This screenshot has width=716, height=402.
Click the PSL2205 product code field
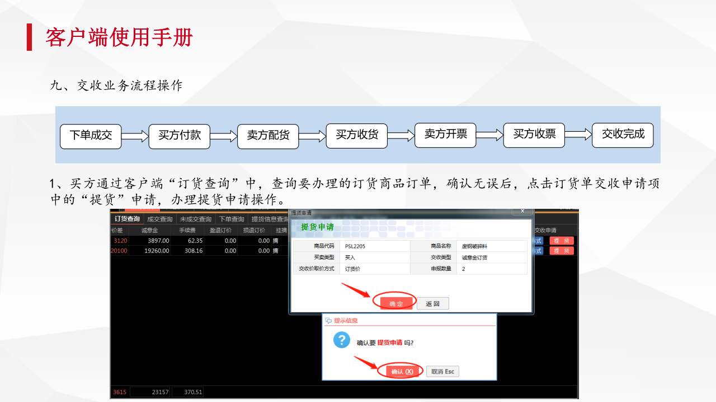(x=375, y=246)
